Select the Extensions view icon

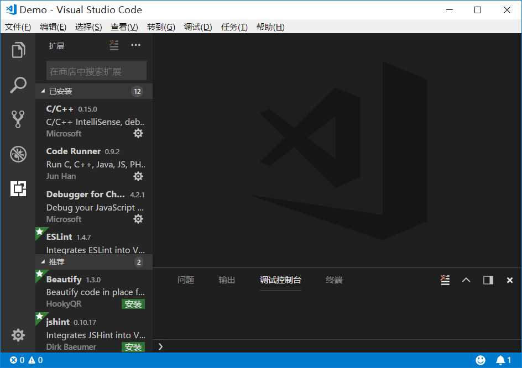click(x=18, y=188)
